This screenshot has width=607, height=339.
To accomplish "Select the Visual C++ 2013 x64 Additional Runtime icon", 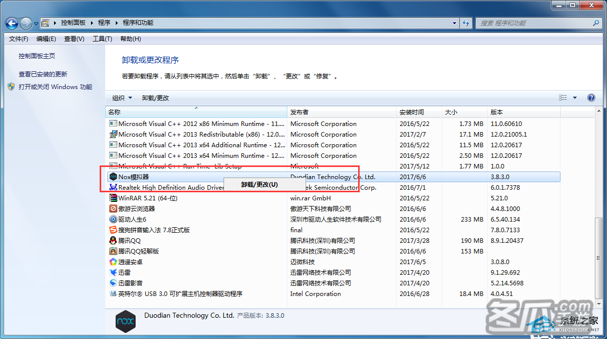I will [113, 145].
